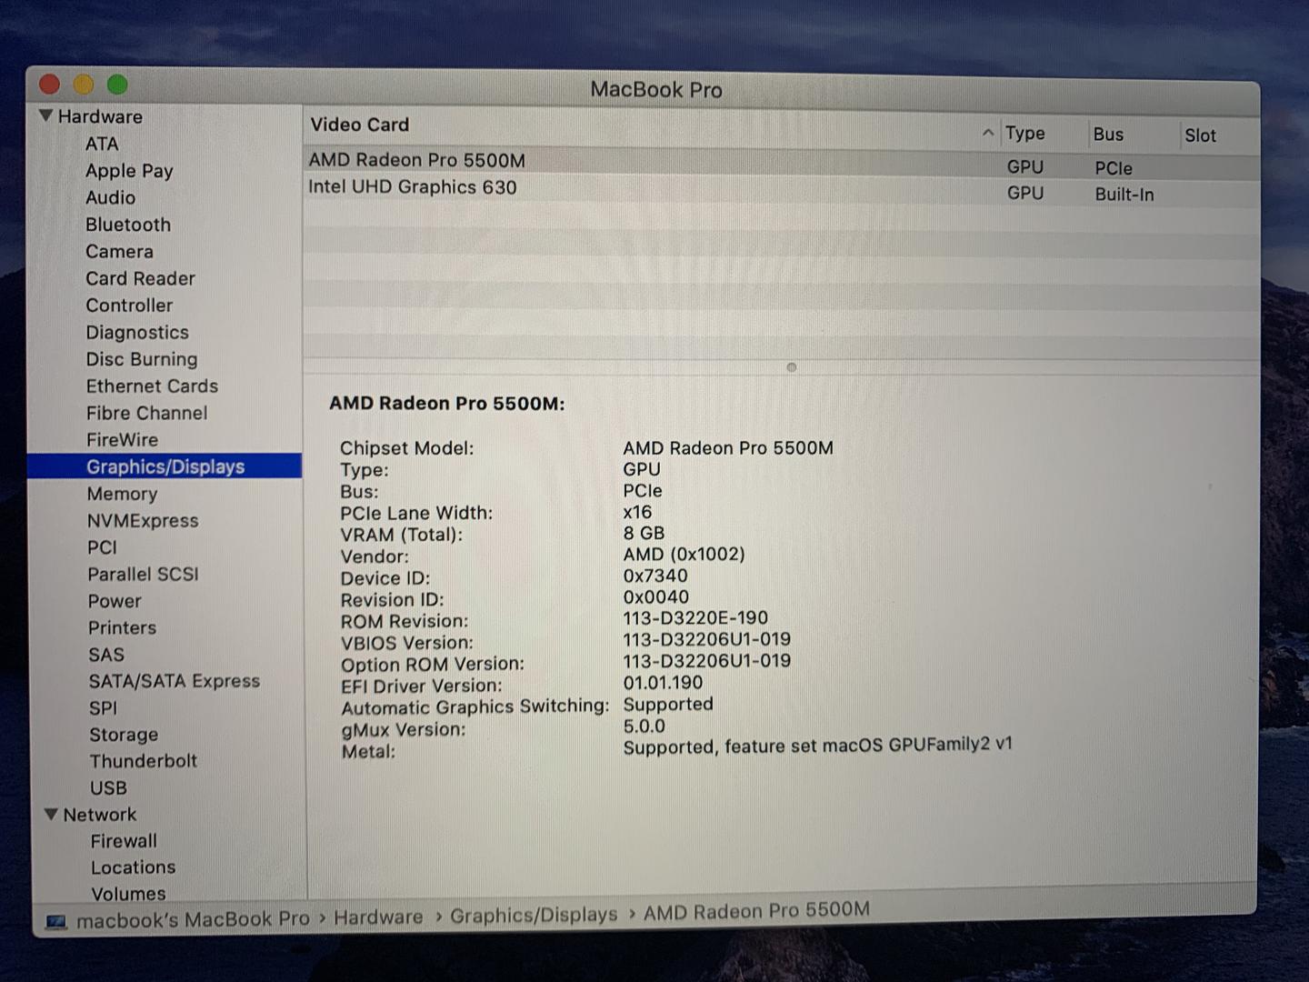
Task: Collapse the Hardware section triangle
Action: tap(46, 116)
